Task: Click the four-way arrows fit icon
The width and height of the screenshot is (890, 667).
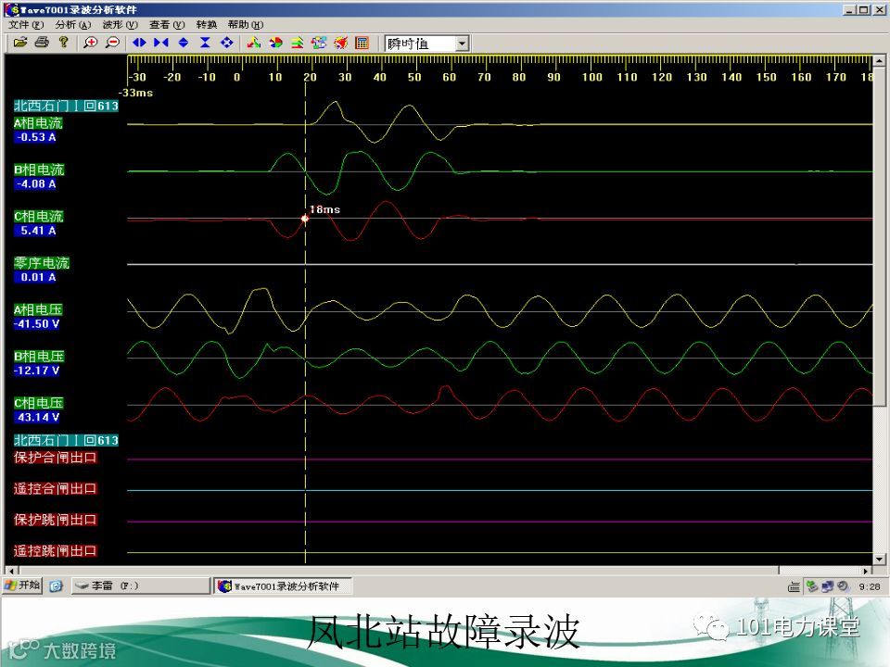Action: [227, 43]
